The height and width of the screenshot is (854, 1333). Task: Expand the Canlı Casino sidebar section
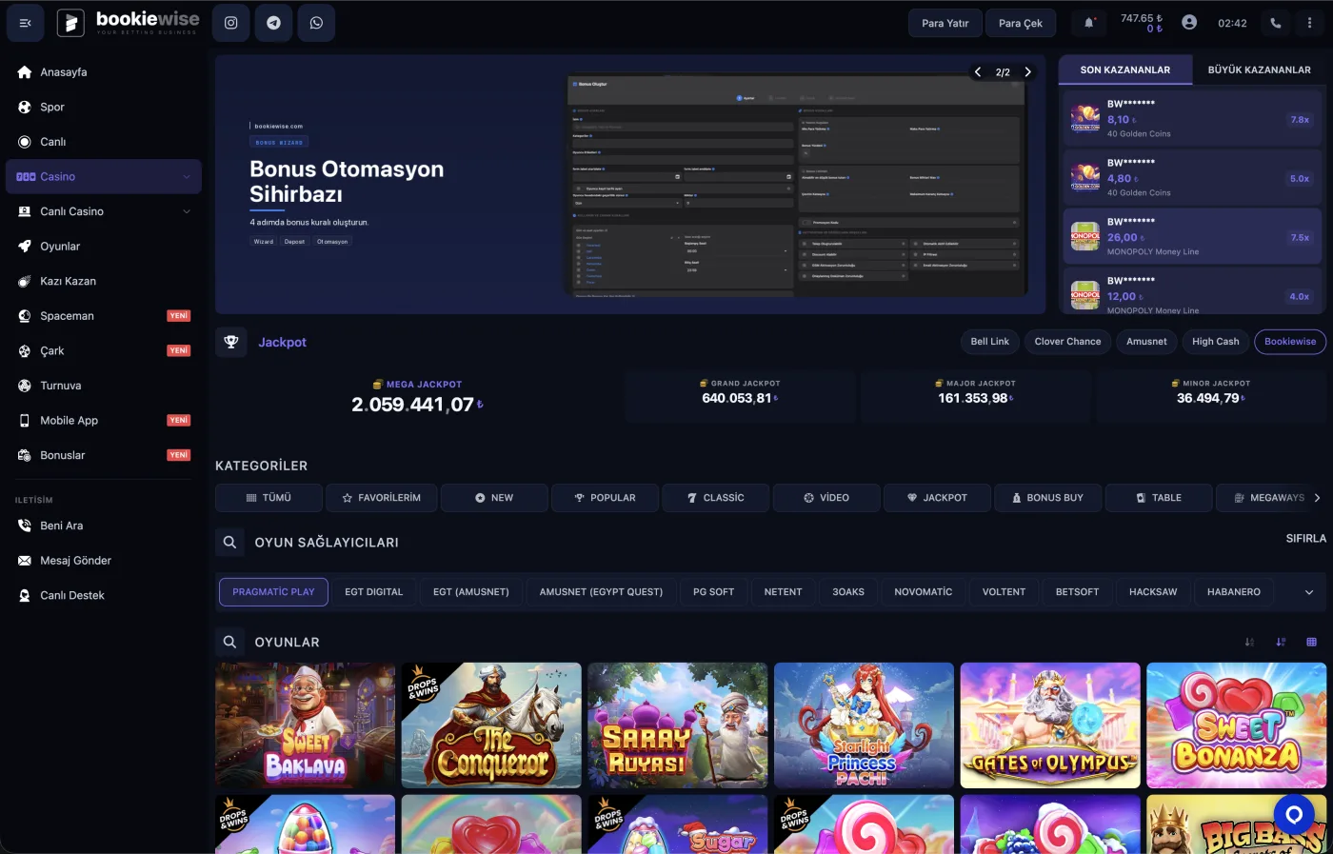tap(103, 210)
